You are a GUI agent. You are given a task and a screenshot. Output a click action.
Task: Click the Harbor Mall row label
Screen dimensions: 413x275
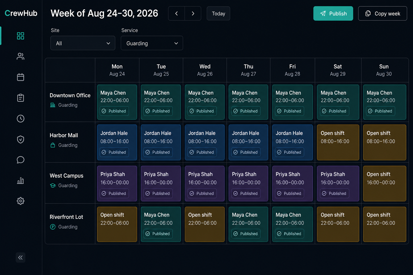point(64,135)
